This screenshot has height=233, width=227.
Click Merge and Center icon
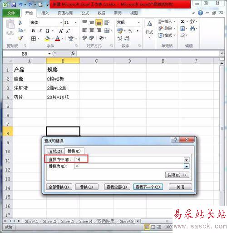click(107, 30)
